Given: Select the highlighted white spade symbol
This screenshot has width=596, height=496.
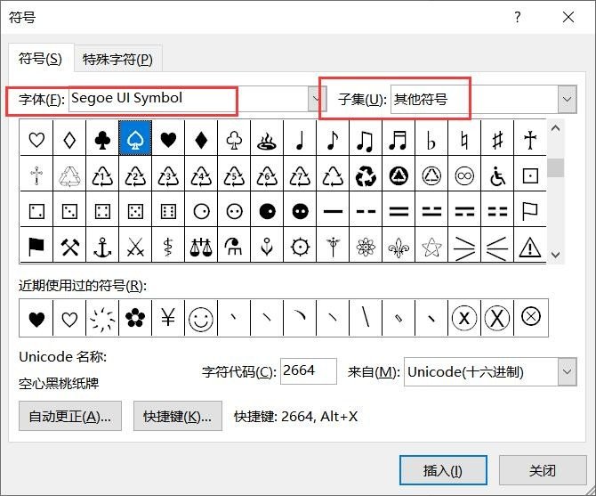Looking at the screenshot, I should point(135,139).
